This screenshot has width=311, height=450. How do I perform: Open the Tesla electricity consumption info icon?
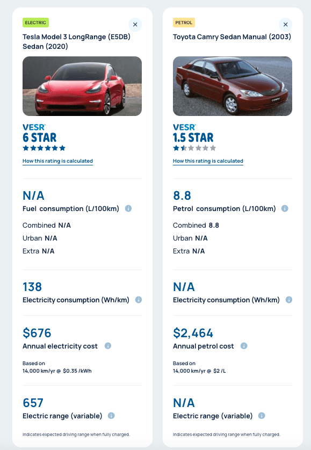click(139, 300)
